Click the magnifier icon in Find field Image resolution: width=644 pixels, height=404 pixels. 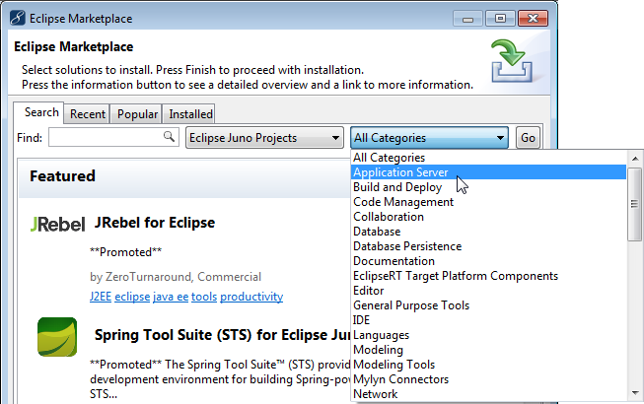169,138
